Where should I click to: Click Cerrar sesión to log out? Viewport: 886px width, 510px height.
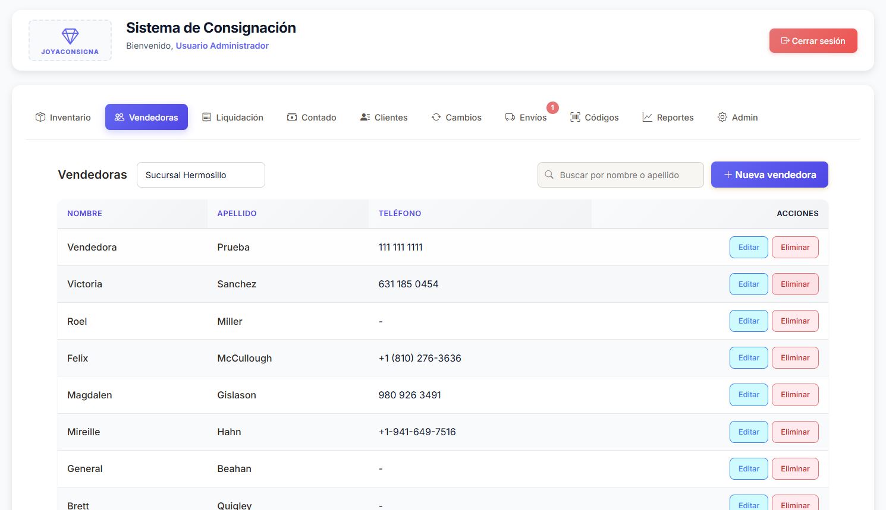tap(813, 41)
